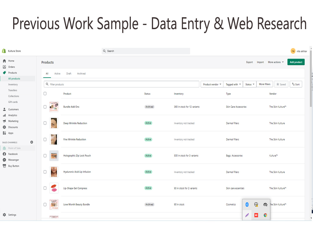Open Collections in sidebar
Image resolution: width=313 pixels, height=235 pixels.
[x=13, y=96]
